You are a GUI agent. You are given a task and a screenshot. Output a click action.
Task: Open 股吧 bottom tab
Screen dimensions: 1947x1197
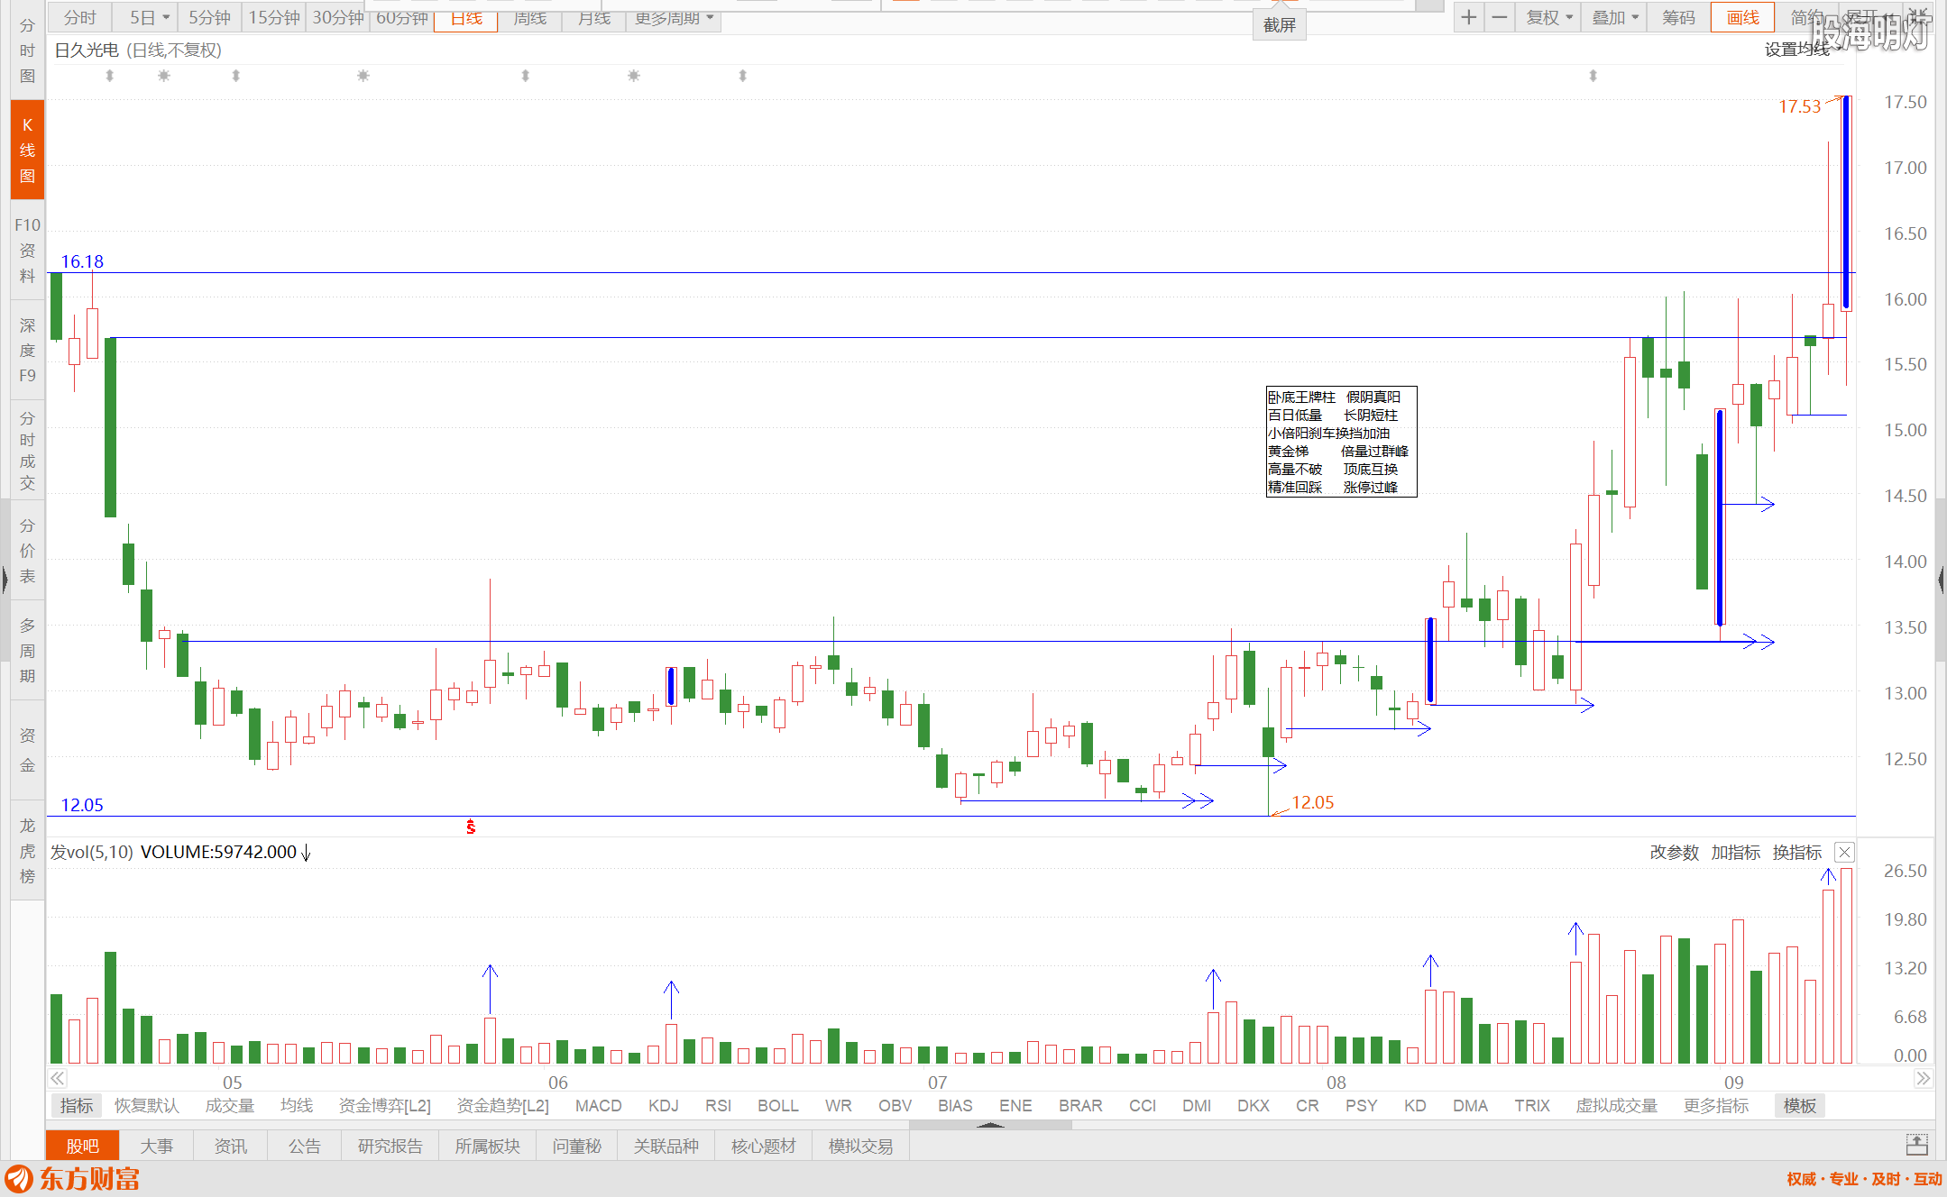[82, 1146]
